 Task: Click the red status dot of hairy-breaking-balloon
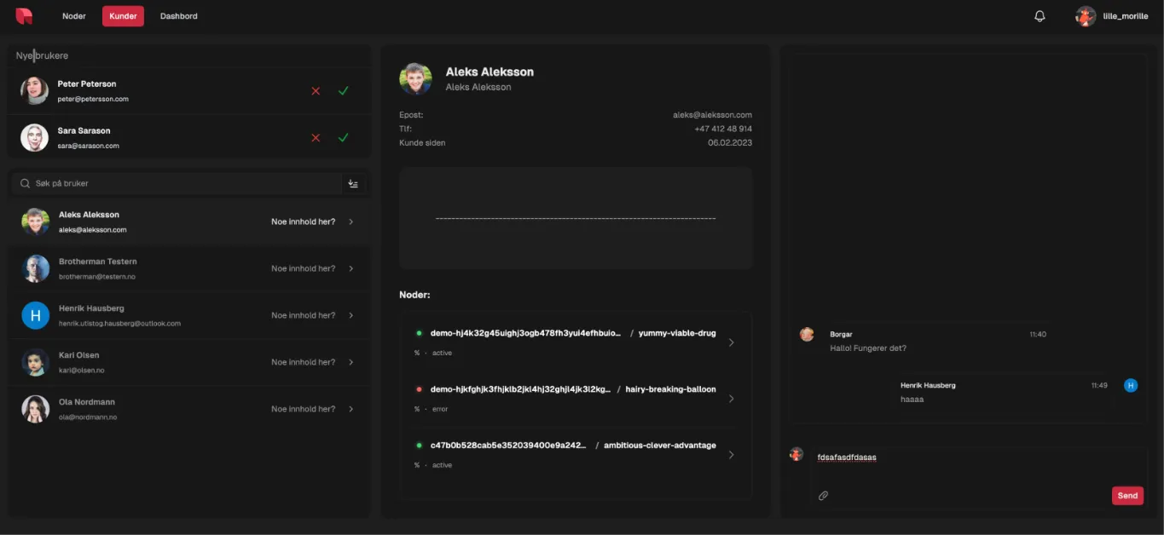[x=419, y=389]
